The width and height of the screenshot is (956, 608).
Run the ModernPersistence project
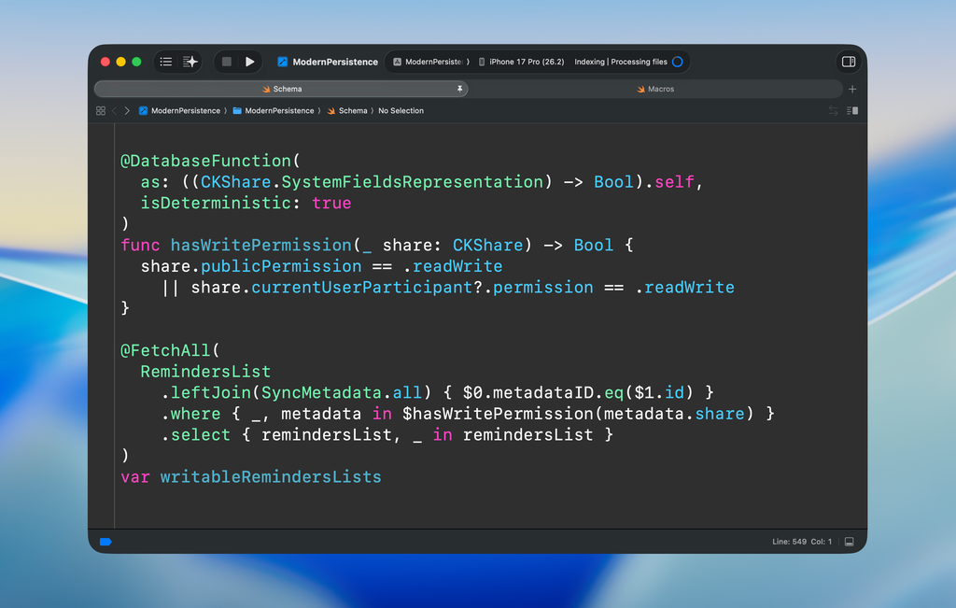click(x=249, y=62)
